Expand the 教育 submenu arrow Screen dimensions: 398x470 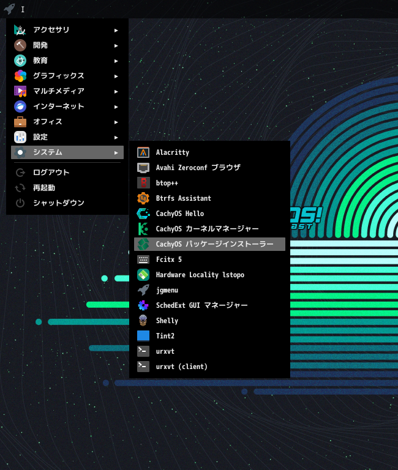click(116, 61)
